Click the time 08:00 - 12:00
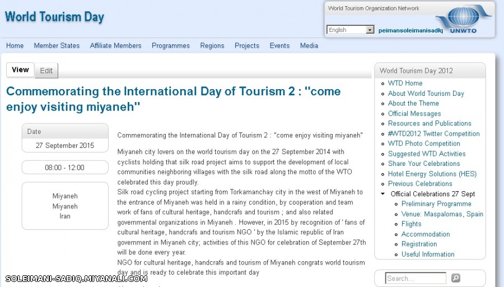504x287 pixels. click(x=64, y=168)
